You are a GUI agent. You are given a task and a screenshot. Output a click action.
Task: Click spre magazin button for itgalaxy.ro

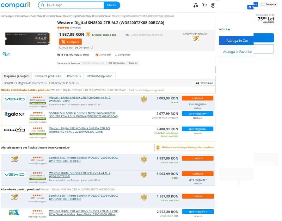point(198,114)
